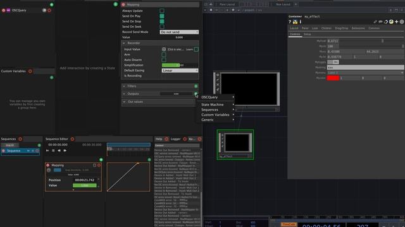The height and width of the screenshot is (227, 405).
Task: Click the red remove icon on OSCQuery module
Action: pyautogui.click(x=49, y=10)
